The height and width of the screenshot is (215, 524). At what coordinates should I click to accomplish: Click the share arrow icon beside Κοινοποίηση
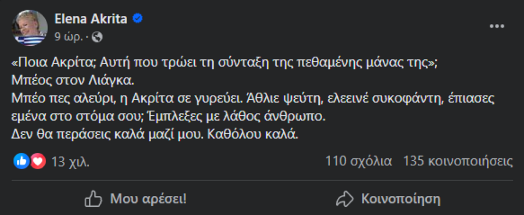click(x=344, y=199)
